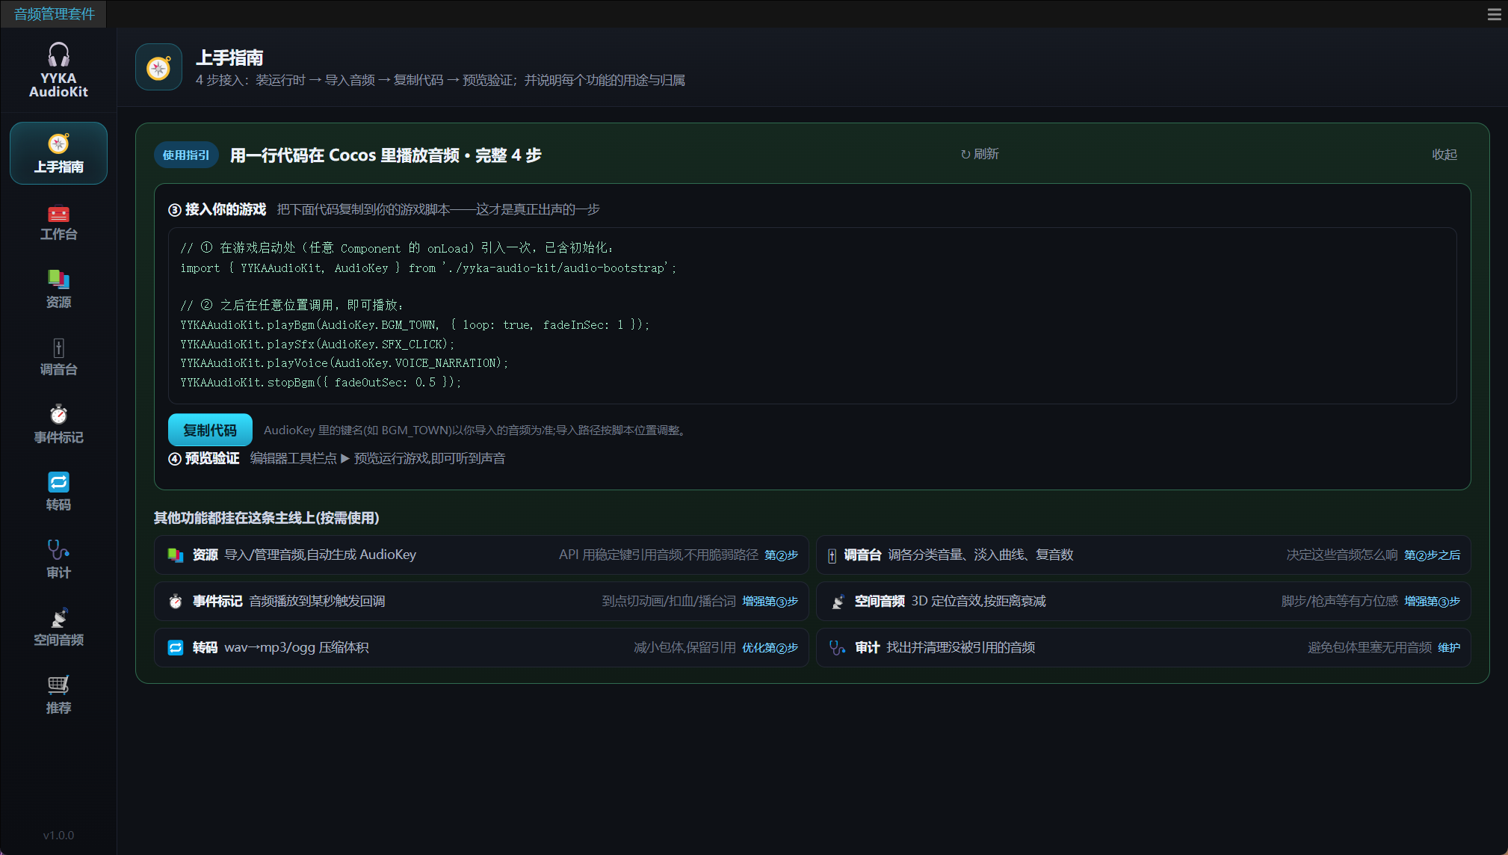Click the 资源 card icon in feature list

click(176, 555)
